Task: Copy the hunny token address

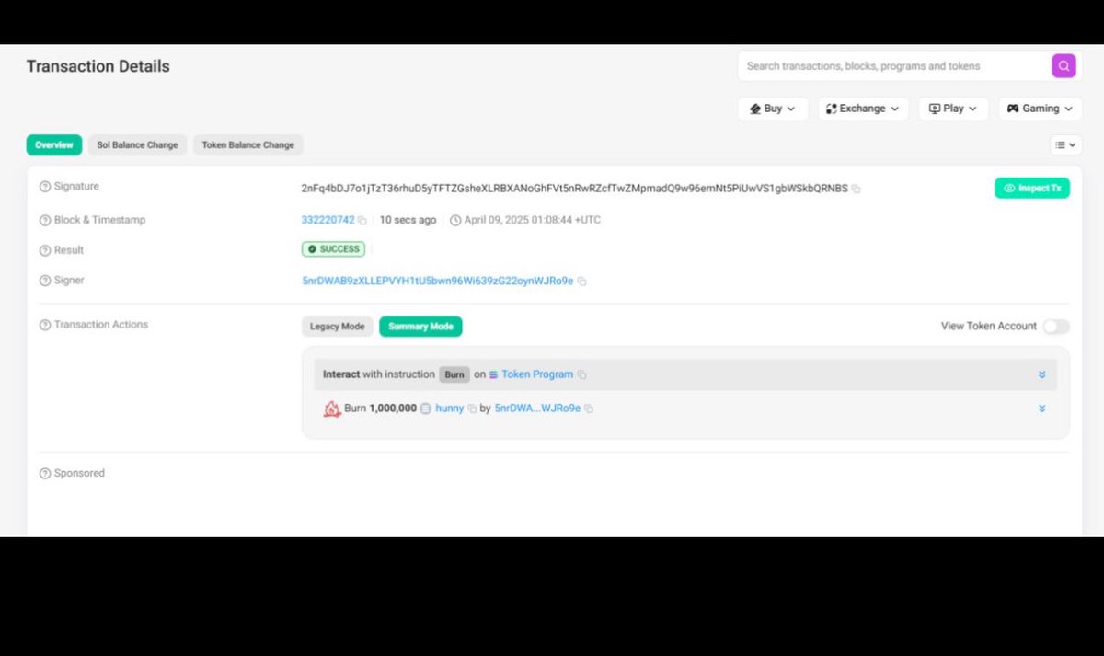Action: pos(472,409)
